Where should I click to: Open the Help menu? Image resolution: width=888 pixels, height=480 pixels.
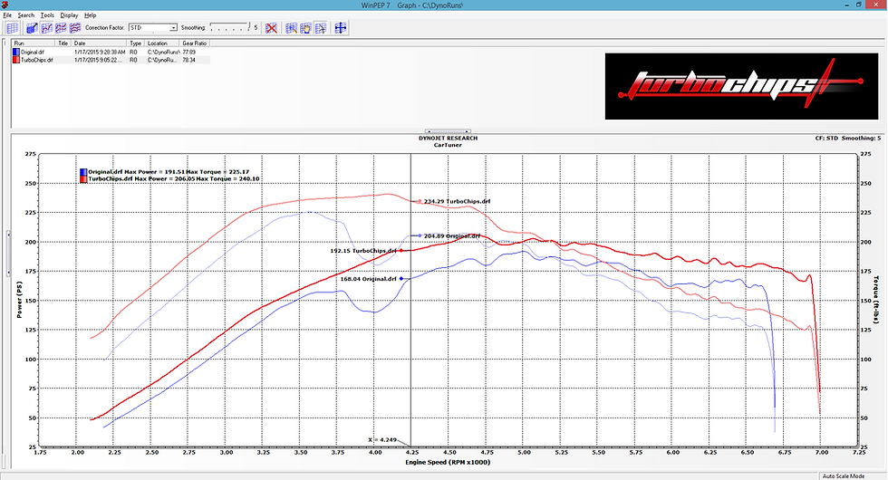click(x=90, y=15)
